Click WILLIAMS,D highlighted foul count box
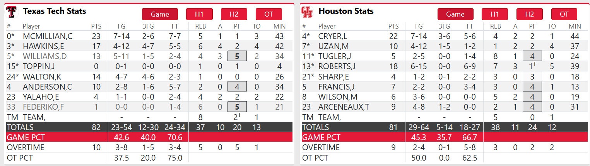 click(x=237, y=56)
